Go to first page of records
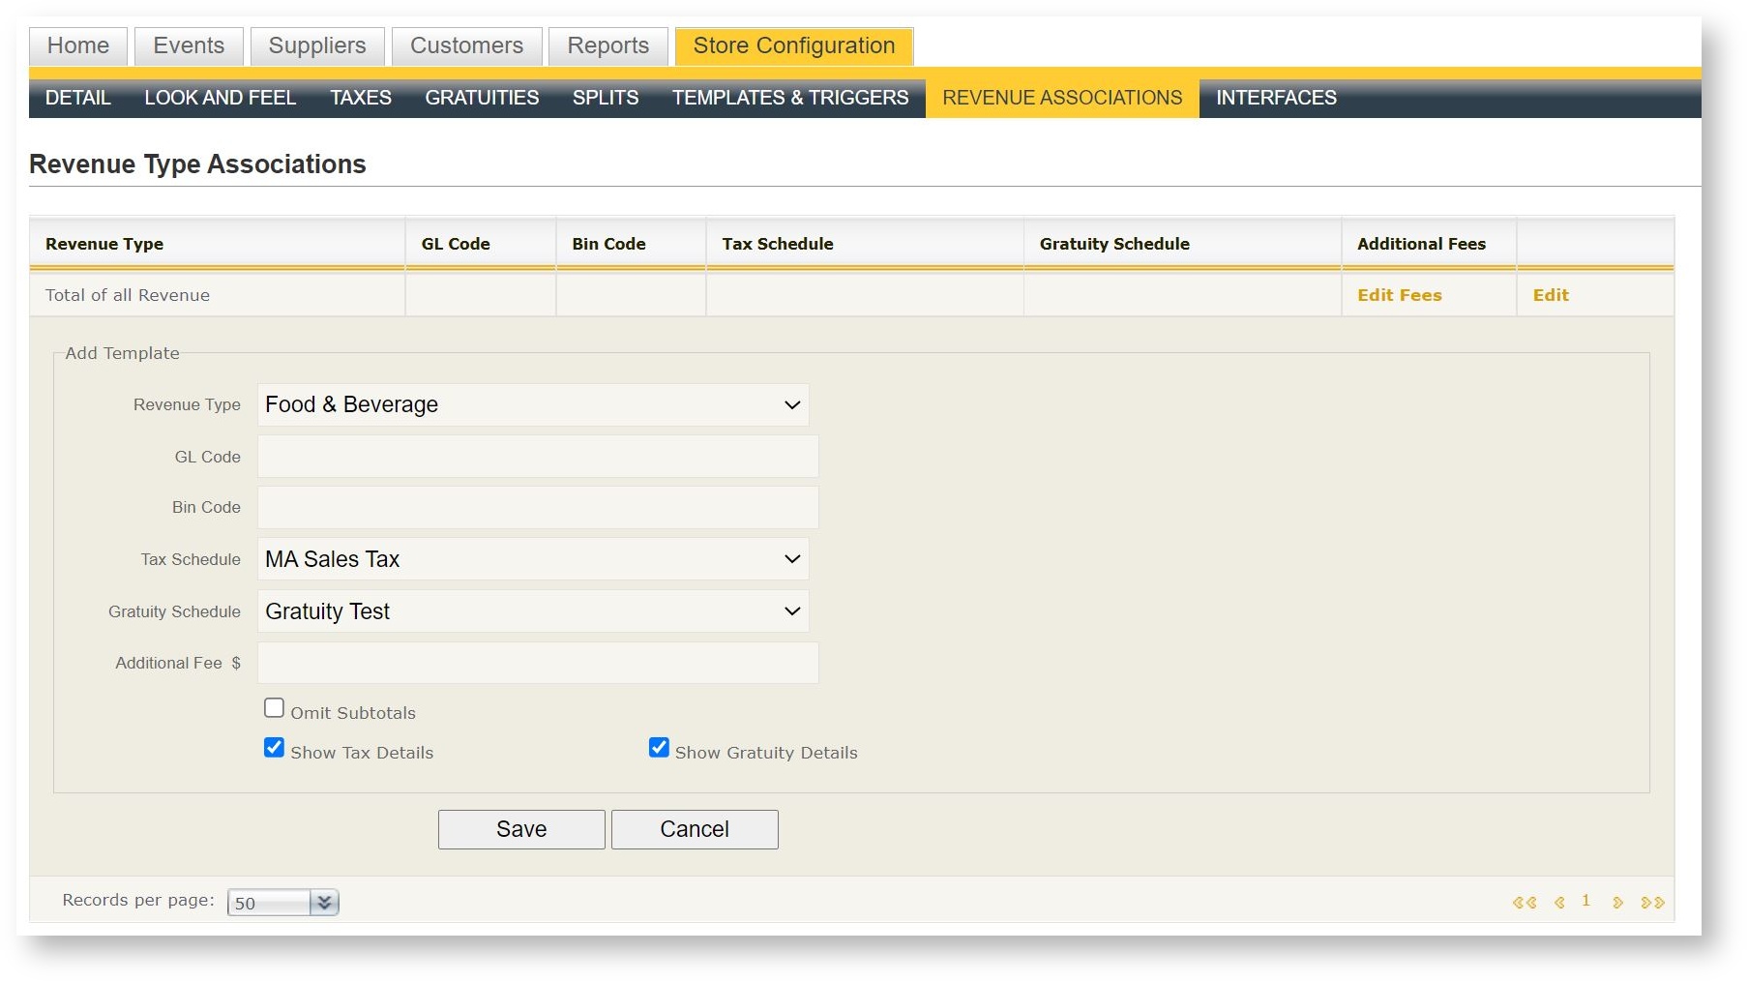The width and height of the screenshot is (1748, 982). point(1524,903)
